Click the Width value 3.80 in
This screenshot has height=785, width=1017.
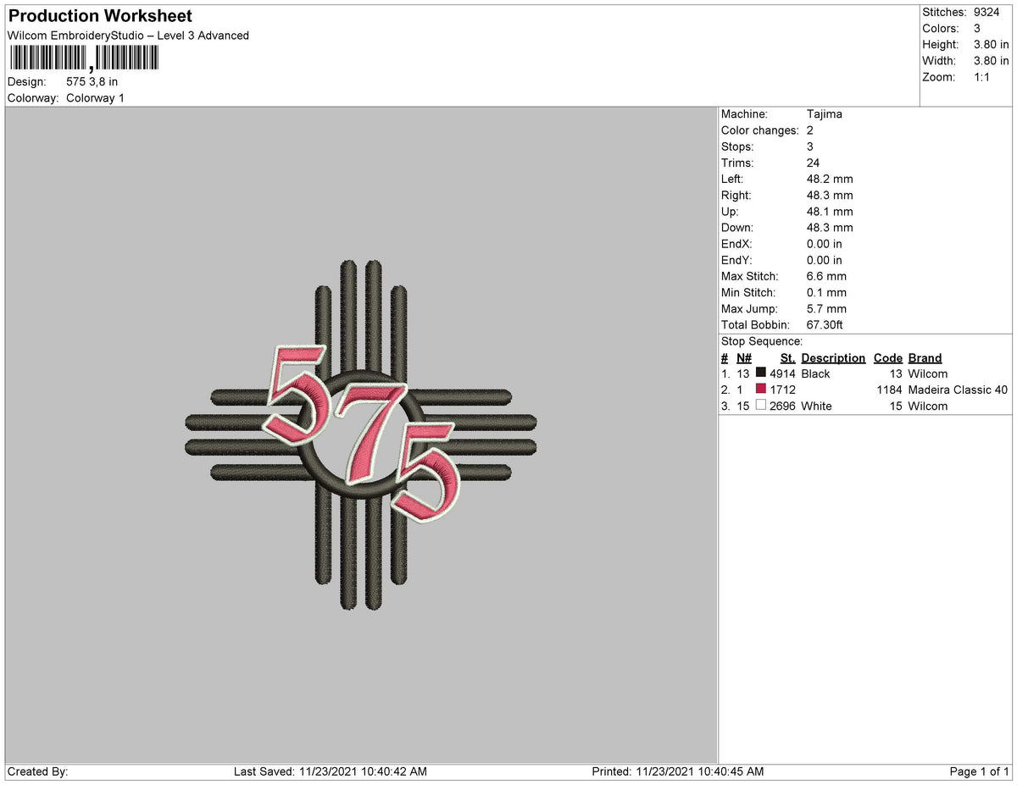click(992, 61)
